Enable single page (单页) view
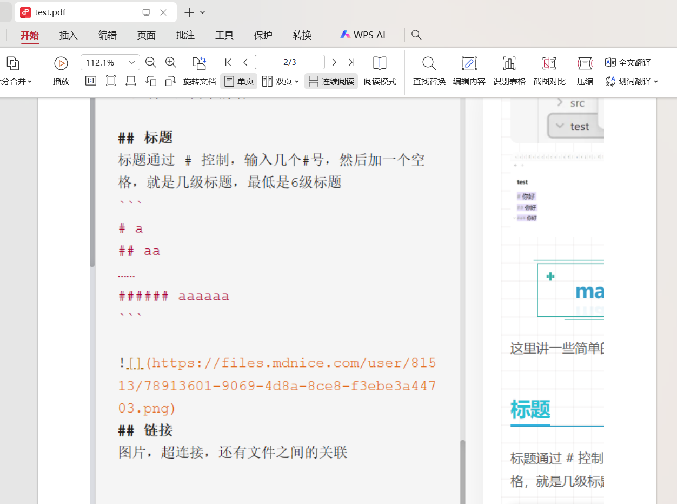Image resolution: width=677 pixels, height=504 pixels. 238,81
